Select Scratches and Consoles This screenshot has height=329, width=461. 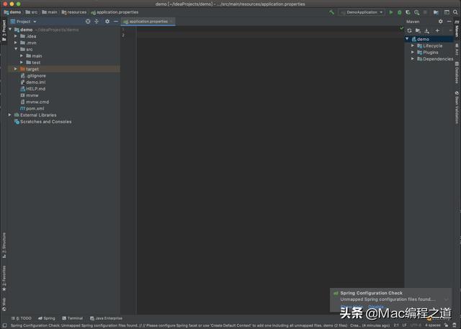(43, 122)
